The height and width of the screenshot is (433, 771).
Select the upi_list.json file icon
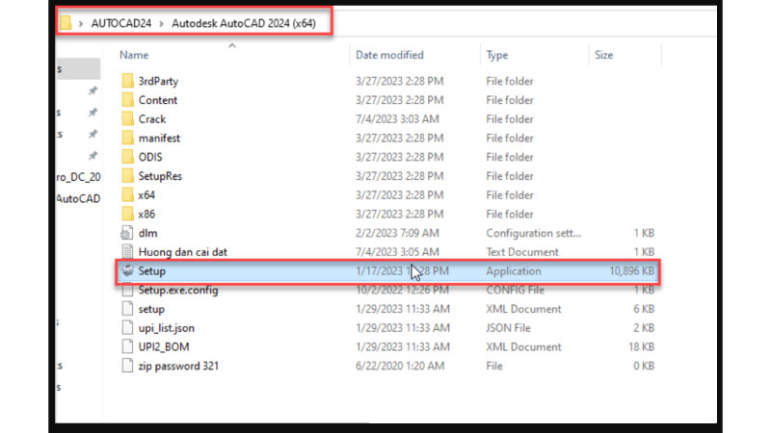[x=127, y=327]
